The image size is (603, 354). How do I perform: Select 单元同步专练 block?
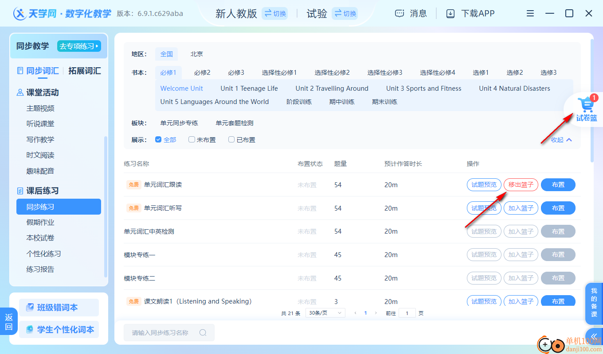coord(179,123)
